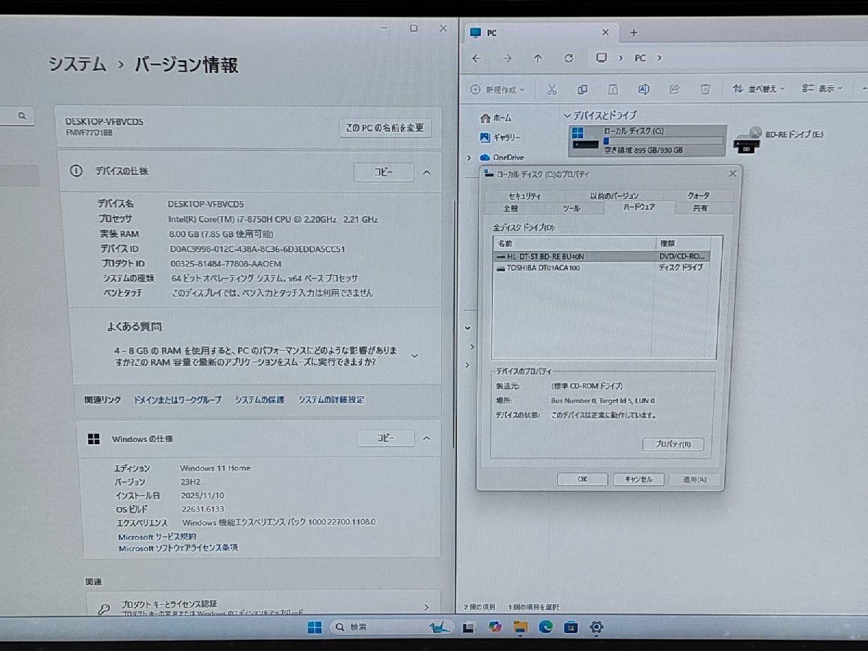Click the Delete trash icon in Explorer toolbar
The height and width of the screenshot is (651, 868).
[705, 88]
